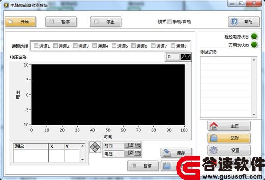
Task: Enable the 通道6 checkbox
Action: pos(134,45)
